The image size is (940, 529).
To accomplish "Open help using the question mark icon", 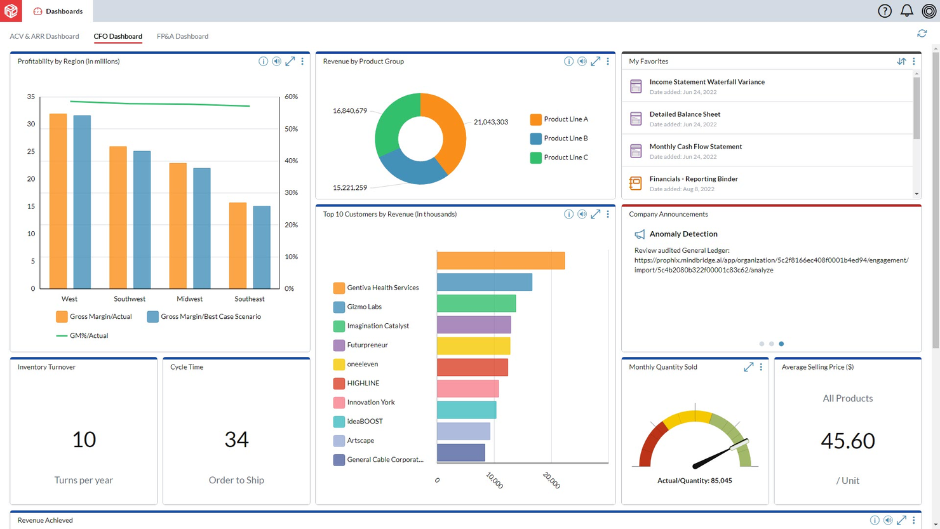I will 885,11.
